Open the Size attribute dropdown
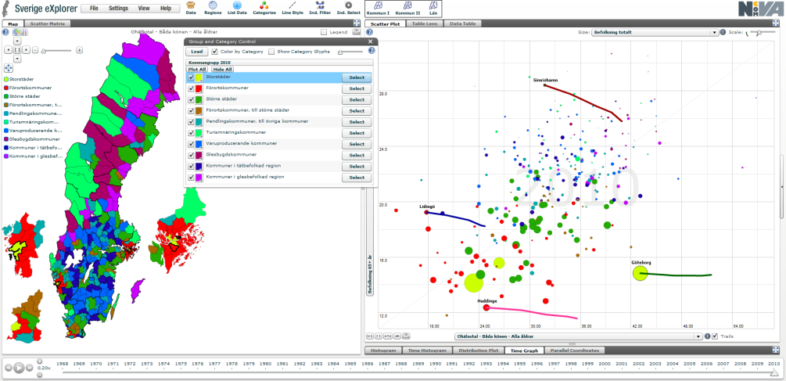786x381 pixels. [x=655, y=32]
